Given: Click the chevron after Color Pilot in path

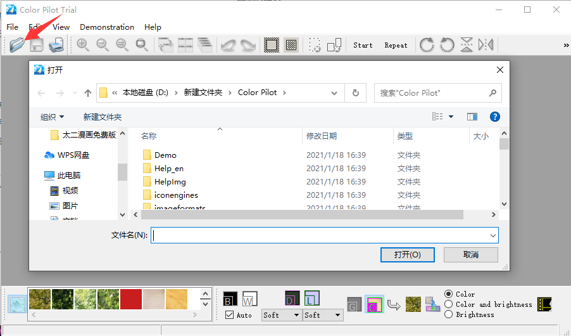Looking at the screenshot, I should click(284, 93).
